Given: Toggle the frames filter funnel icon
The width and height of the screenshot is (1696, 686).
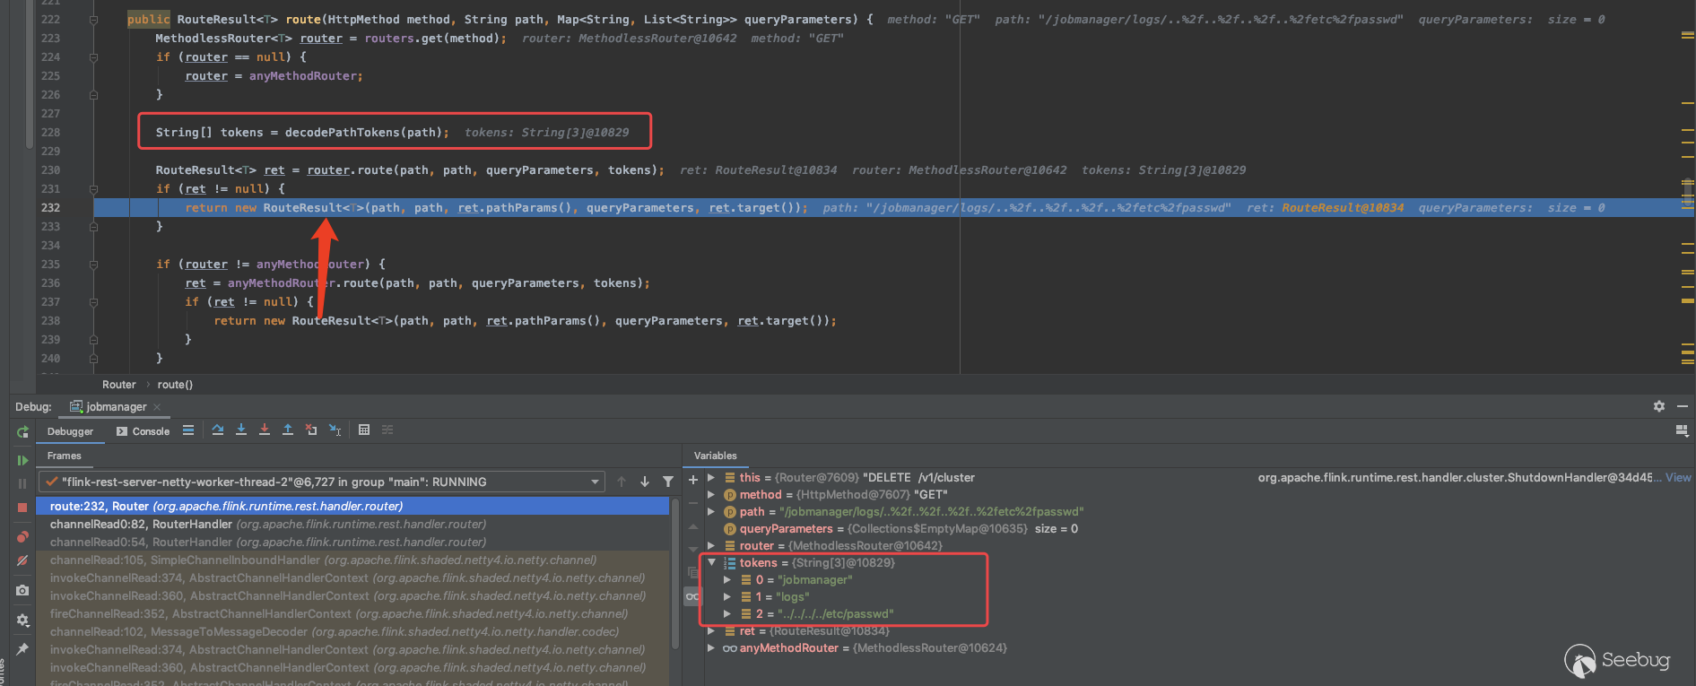Looking at the screenshot, I should [668, 482].
